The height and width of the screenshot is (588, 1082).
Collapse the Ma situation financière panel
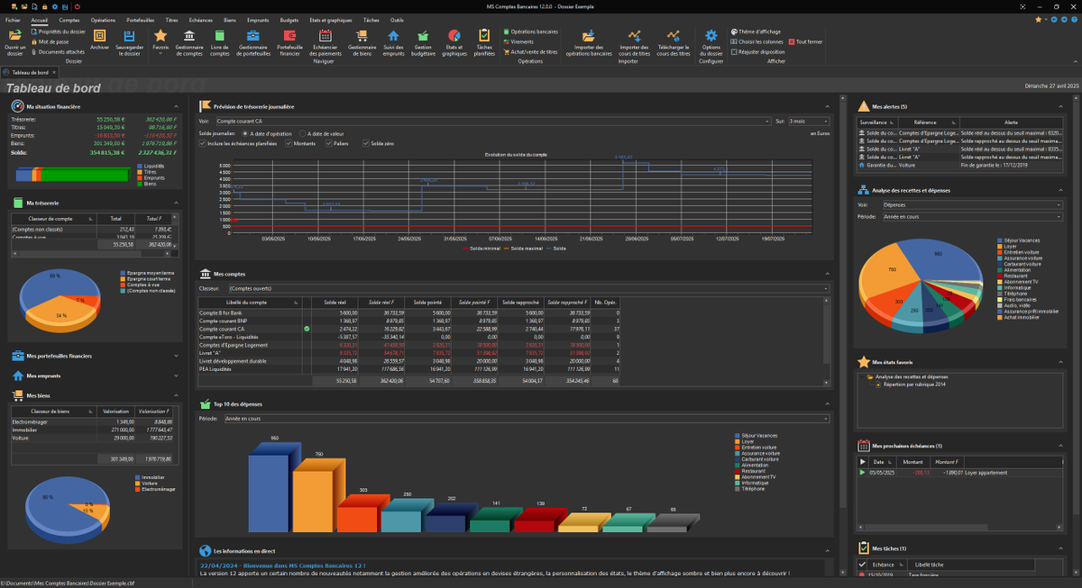[175, 106]
